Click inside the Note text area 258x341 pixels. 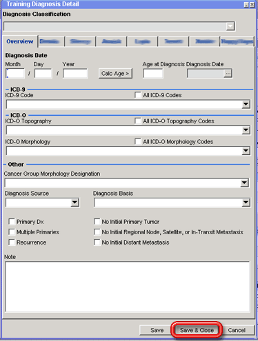(128, 287)
